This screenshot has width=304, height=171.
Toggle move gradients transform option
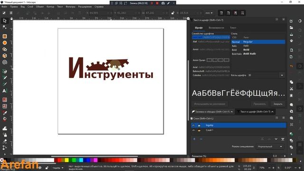236,13
